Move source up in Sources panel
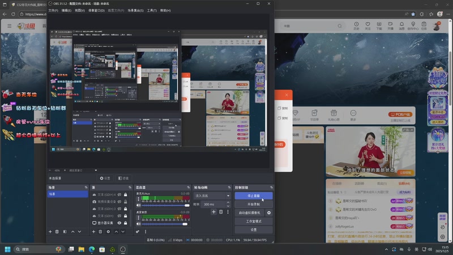 116,232
